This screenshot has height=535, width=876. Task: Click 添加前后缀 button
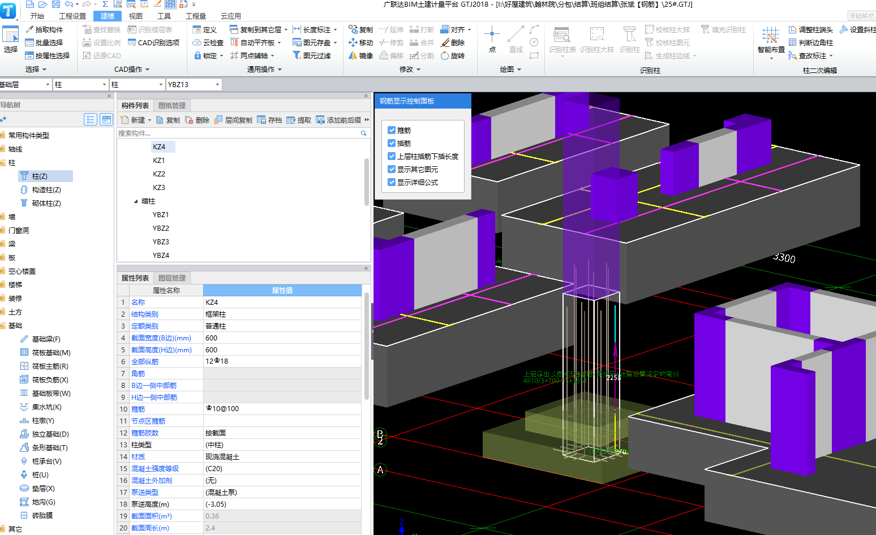point(338,120)
